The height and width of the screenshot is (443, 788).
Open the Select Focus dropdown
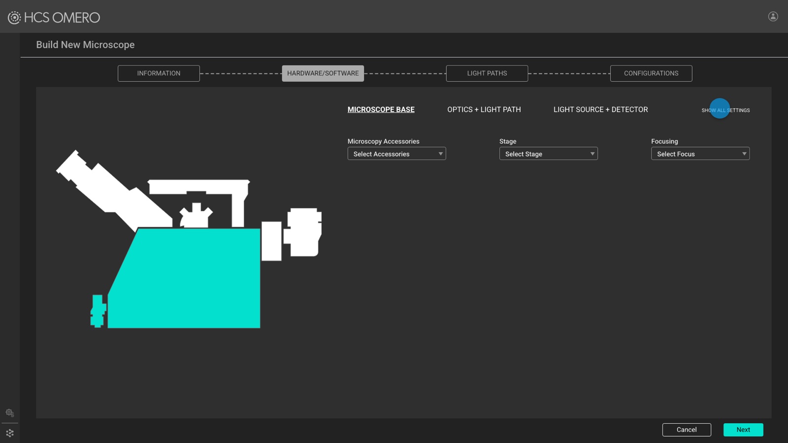click(700, 154)
